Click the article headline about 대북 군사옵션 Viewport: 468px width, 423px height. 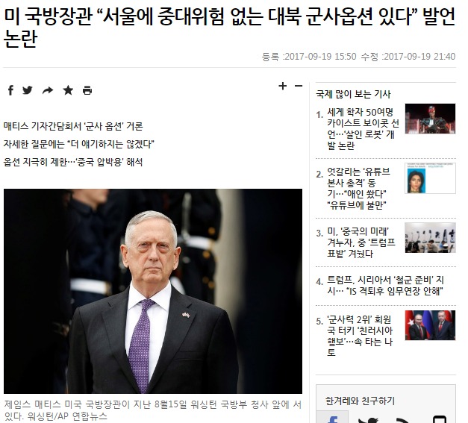tap(229, 28)
